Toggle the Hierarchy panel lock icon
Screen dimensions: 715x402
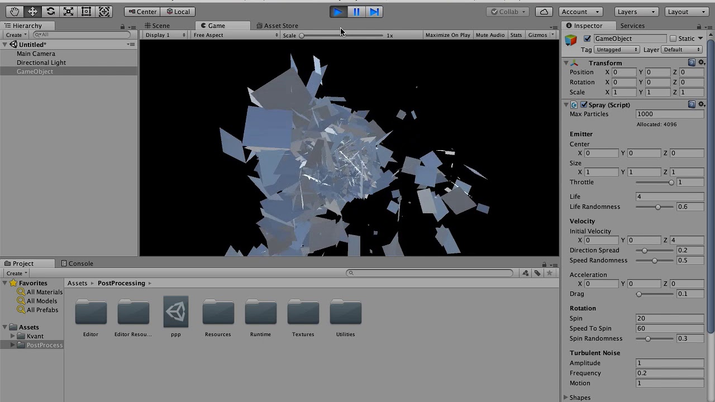[x=122, y=26]
